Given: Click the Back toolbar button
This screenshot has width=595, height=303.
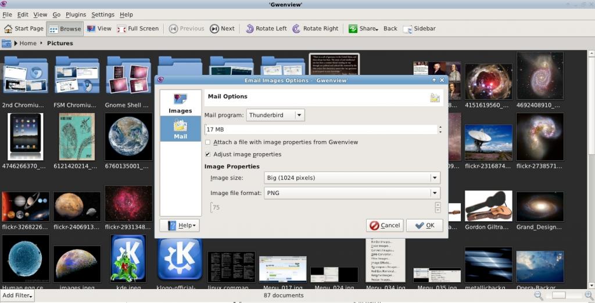Looking at the screenshot, I should coord(390,28).
